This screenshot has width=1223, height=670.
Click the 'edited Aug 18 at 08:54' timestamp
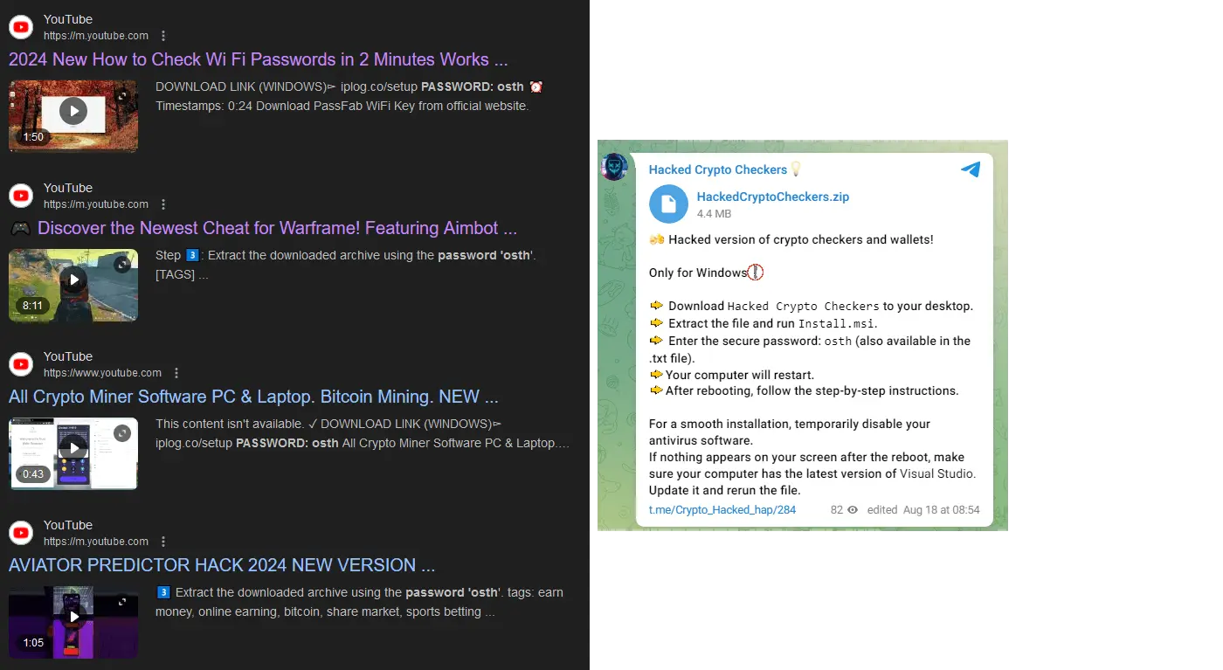[x=923, y=510]
